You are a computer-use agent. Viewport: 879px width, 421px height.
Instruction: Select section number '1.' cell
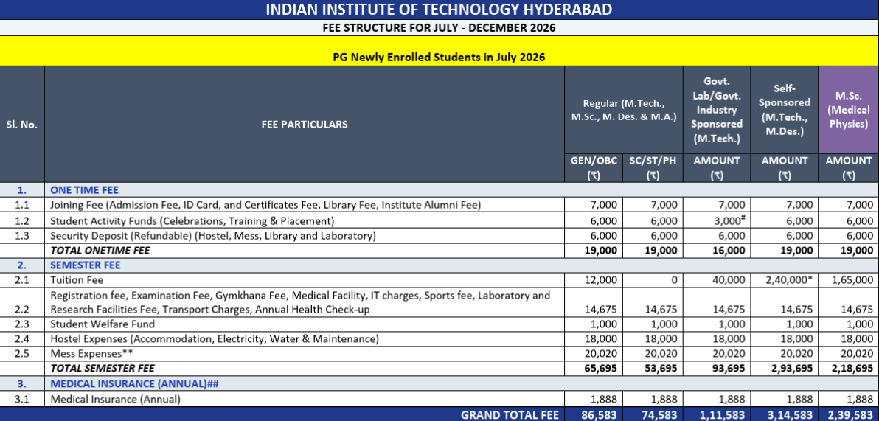click(22, 190)
